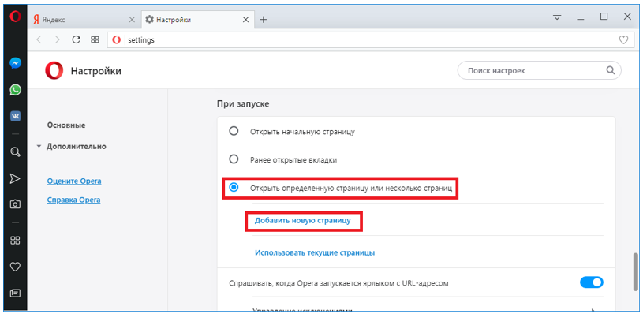643x314 pixels.
Task: Open the 'Справка Opera' help link
Action: coord(74,200)
